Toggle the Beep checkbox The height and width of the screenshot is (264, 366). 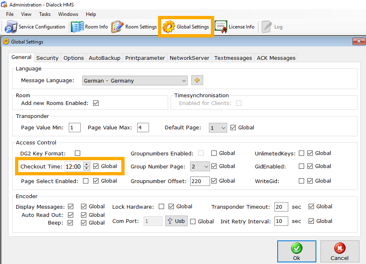coord(70,223)
